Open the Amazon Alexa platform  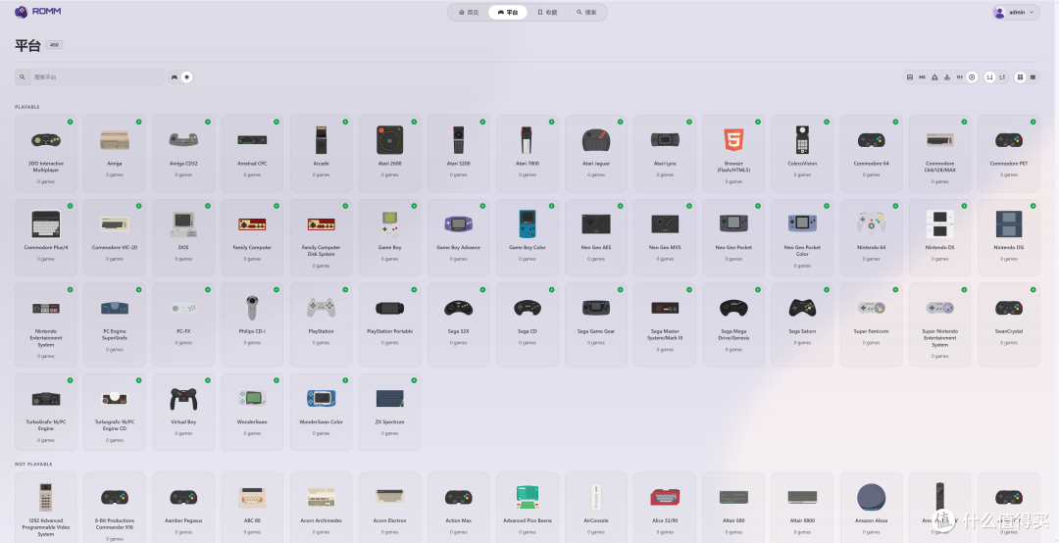[872, 507]
